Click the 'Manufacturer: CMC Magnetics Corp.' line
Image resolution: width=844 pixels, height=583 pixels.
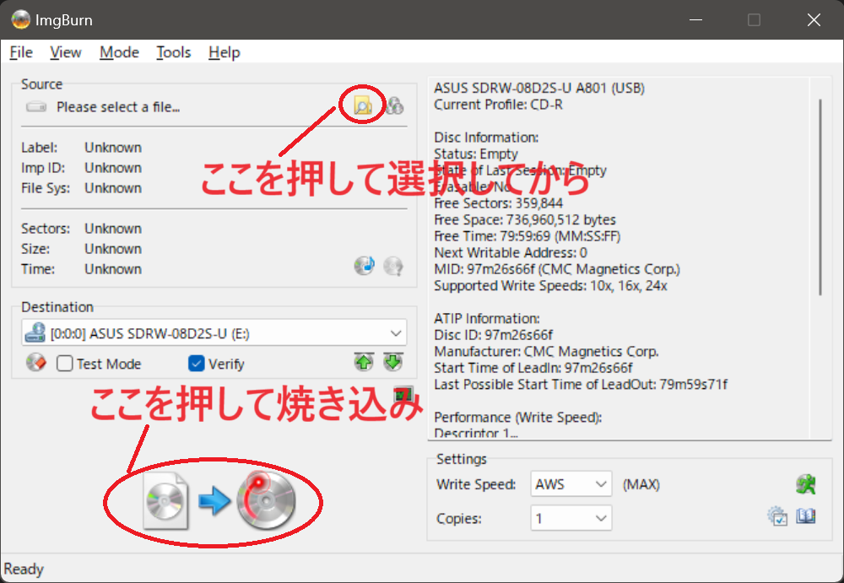pos(546,352)
